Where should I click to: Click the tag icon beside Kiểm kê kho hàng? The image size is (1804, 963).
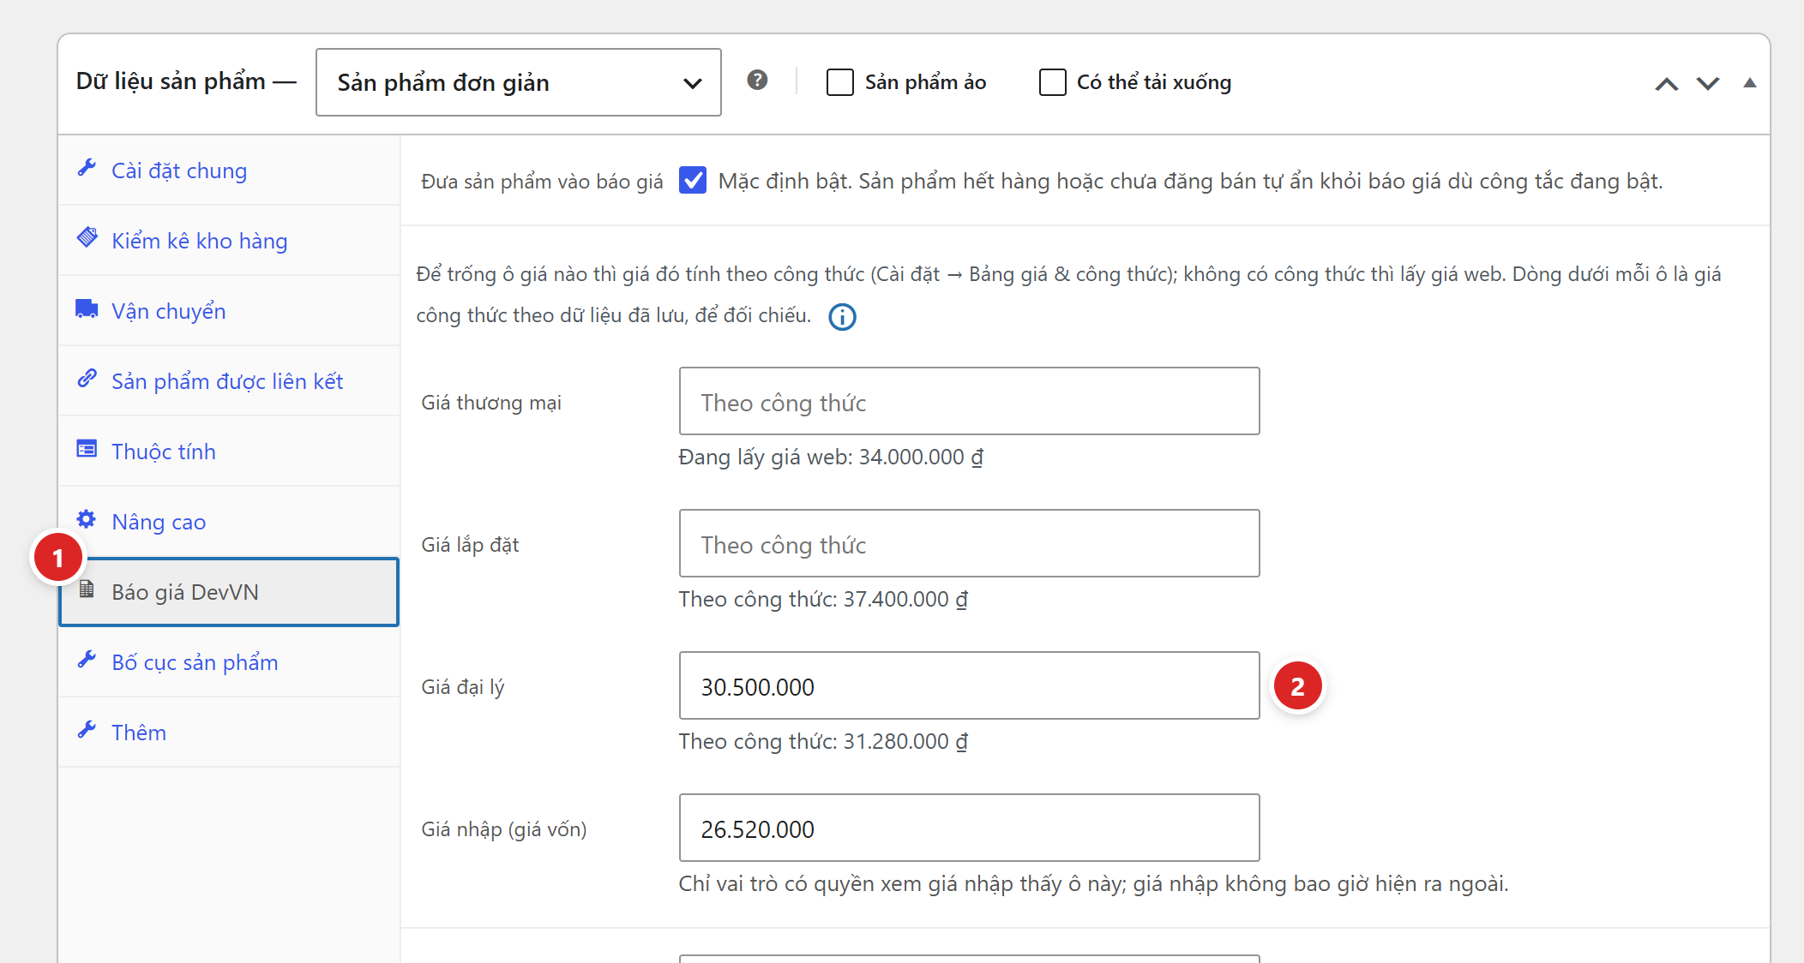(87, 237)
